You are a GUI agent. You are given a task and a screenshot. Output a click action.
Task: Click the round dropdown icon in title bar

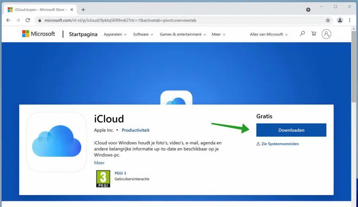(x=308, y=10)
